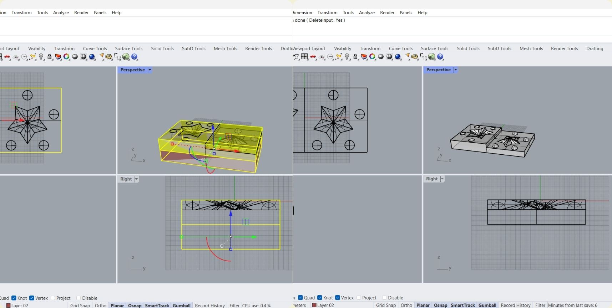
Task: Click the color wheel icon in left window toolbar
Action: pyautogui.click(x=66, y=56)
